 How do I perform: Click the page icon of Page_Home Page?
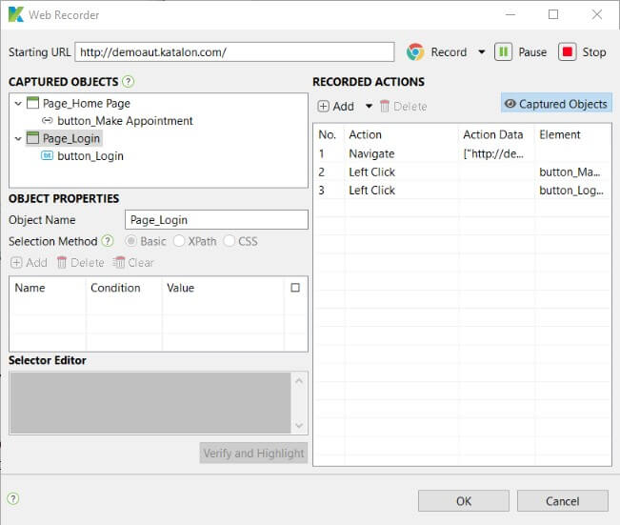pos(32,103)
